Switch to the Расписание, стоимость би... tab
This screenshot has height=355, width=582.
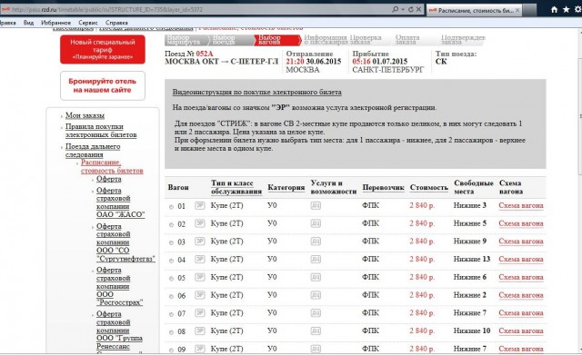coord(475,10)
